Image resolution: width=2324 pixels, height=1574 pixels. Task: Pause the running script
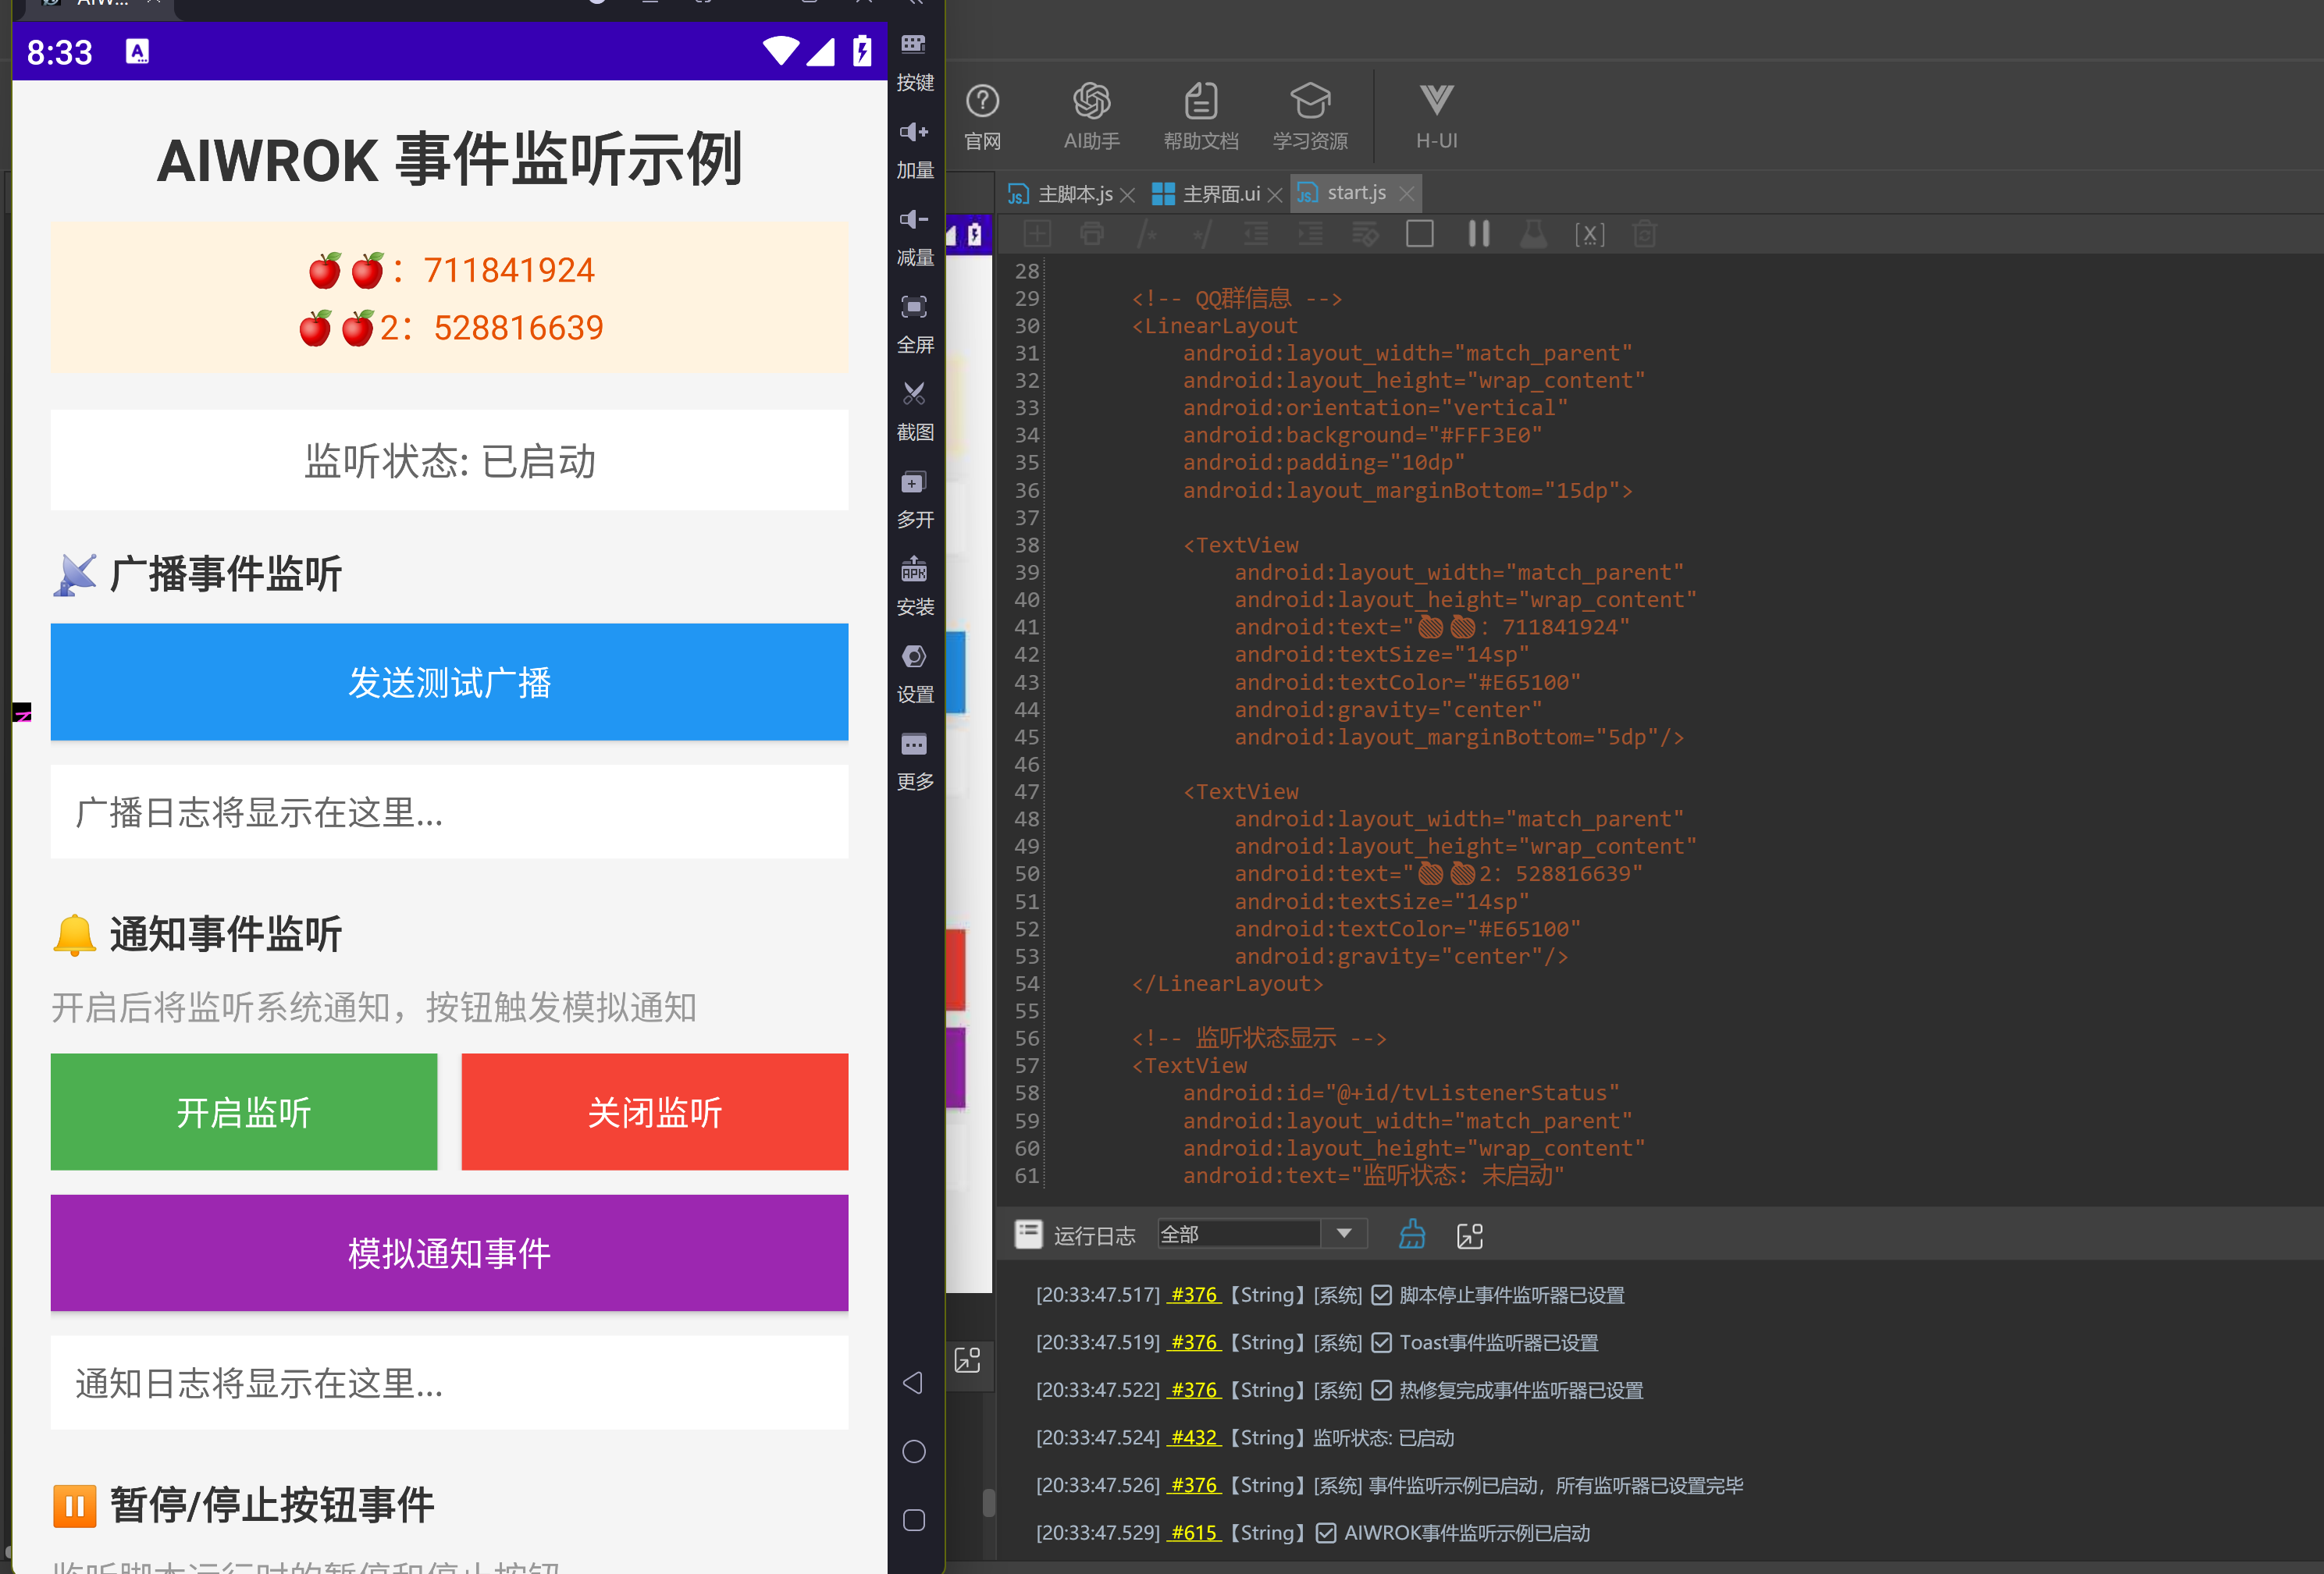(x=1479, y=234)
